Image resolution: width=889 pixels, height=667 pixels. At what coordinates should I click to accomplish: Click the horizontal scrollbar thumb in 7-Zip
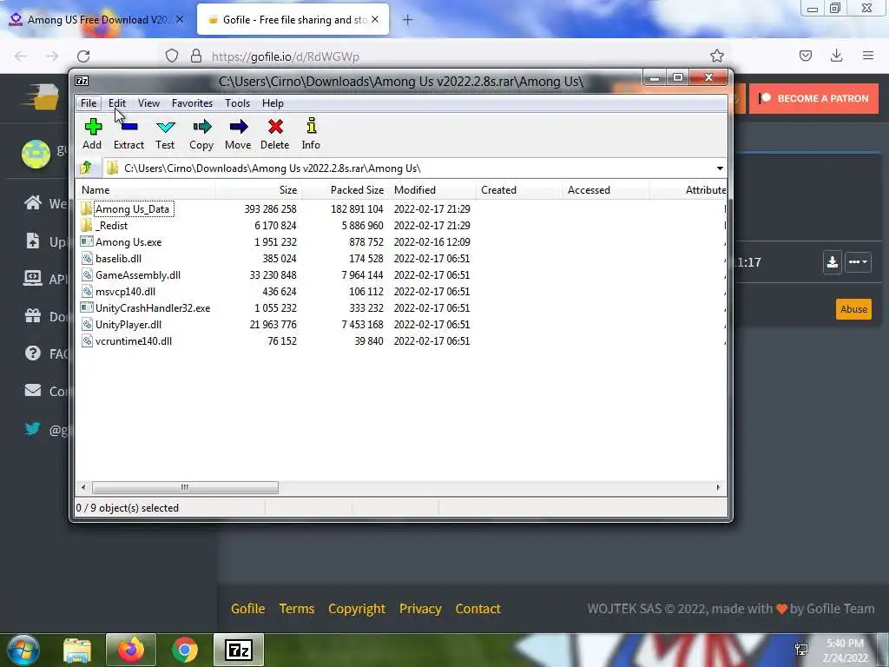[185, 487]
